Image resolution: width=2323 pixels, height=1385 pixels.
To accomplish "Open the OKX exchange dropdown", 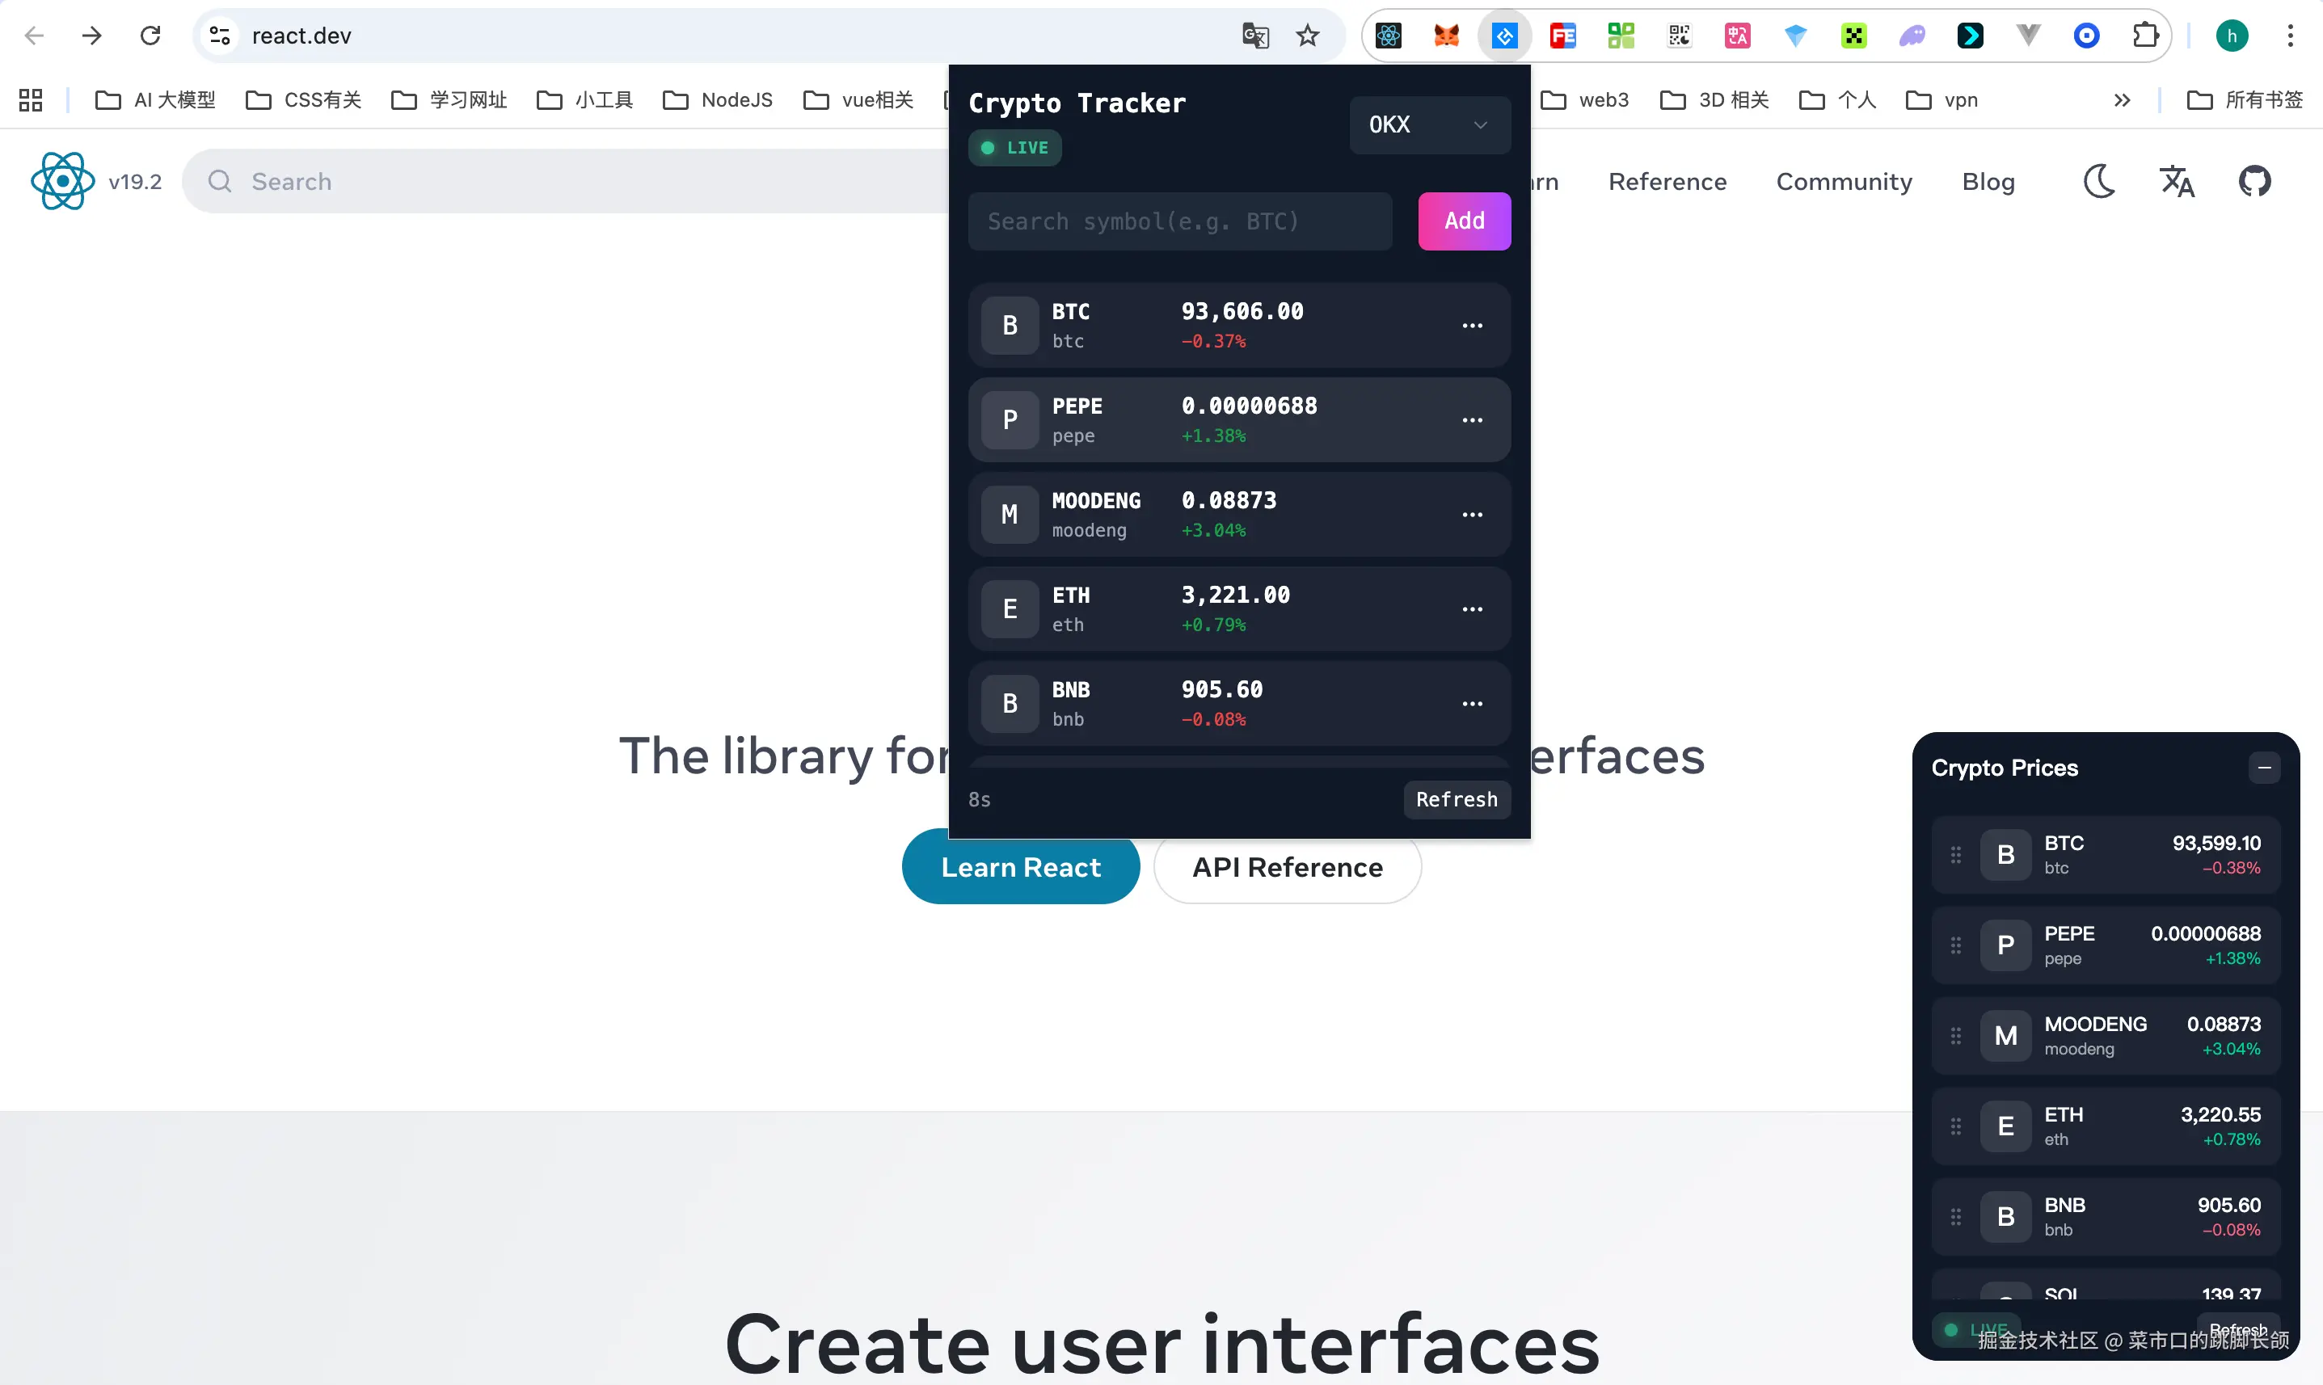I will [x=1429, y=124].
